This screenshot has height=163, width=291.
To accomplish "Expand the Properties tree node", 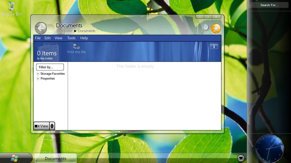I will [x=38, y=78].
